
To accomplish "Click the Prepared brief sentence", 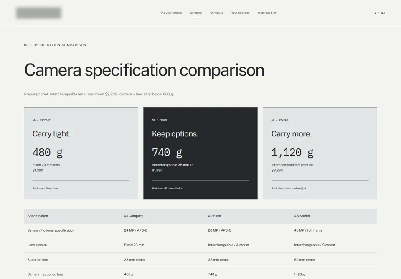I will (x=99, y=94).
